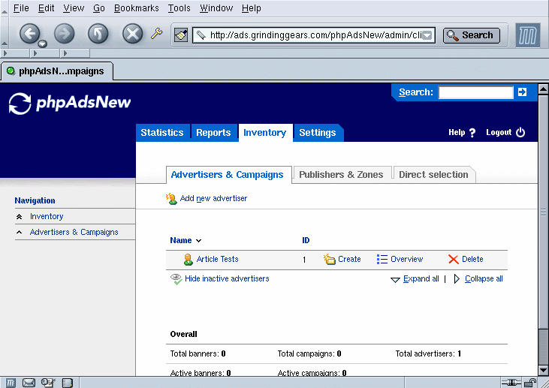
Task: Click the online/offline plug icon
Action: click(511, 383)
